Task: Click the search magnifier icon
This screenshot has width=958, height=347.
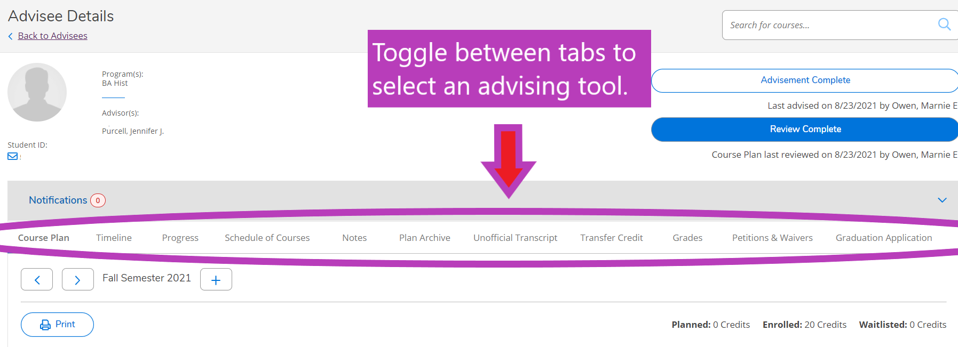Action: (x=944, y=25)
